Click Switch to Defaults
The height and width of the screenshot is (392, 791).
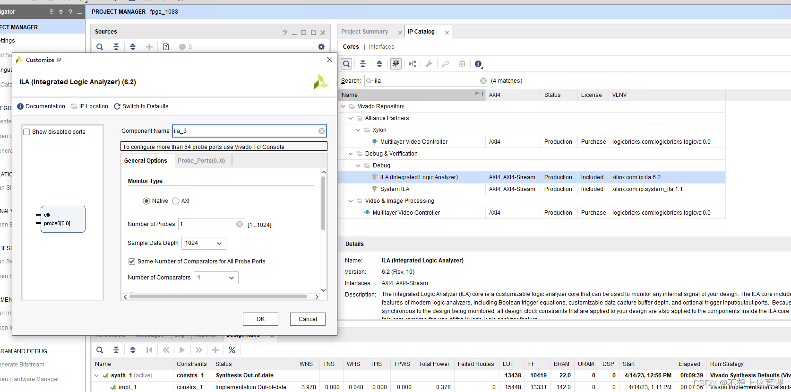pyautogui.click(x=141, y=106)
